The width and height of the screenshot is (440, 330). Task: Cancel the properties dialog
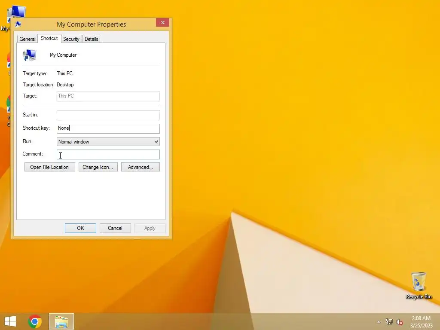pyautogui.click(x=115, y=228)
